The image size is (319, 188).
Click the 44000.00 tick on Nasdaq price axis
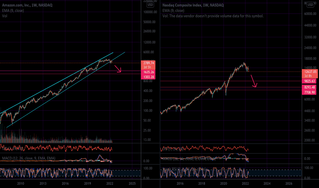tap(310, 25)
